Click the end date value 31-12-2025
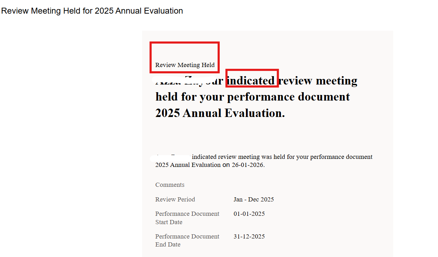The height and width of the screenshot is (257, 438). tap(249, 236)
